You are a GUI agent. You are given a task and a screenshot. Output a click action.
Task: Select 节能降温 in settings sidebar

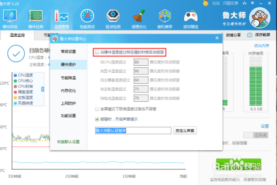click(x=68, y=78)
